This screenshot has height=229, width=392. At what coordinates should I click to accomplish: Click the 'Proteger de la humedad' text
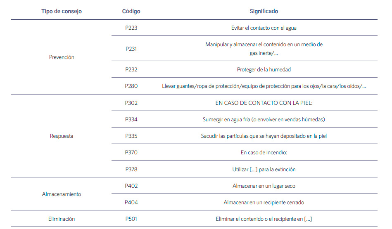[264, 69]
